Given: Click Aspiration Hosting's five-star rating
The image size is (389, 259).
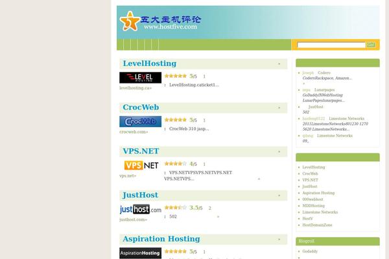Looking at the screenshot, I should [x=176, y=251].
